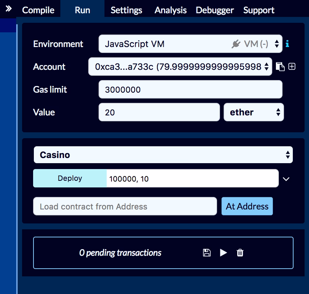This screenshot has height=294, width=309.
Task: Go to the Analysis tab
Action: coord(170,10)
